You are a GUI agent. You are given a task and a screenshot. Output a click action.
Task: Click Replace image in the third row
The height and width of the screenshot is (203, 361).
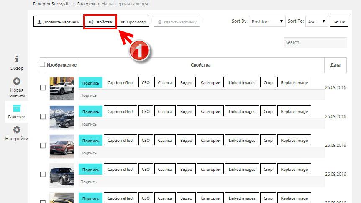(x=294, y=141)
